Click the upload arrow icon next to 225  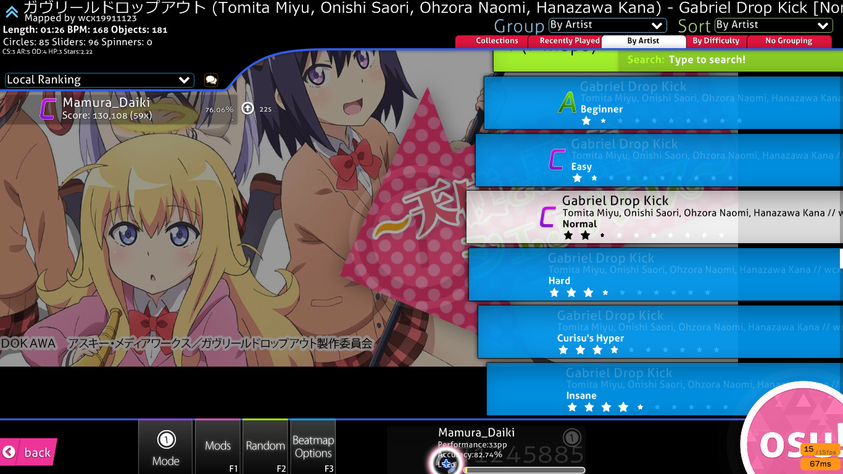click(247, 109)
